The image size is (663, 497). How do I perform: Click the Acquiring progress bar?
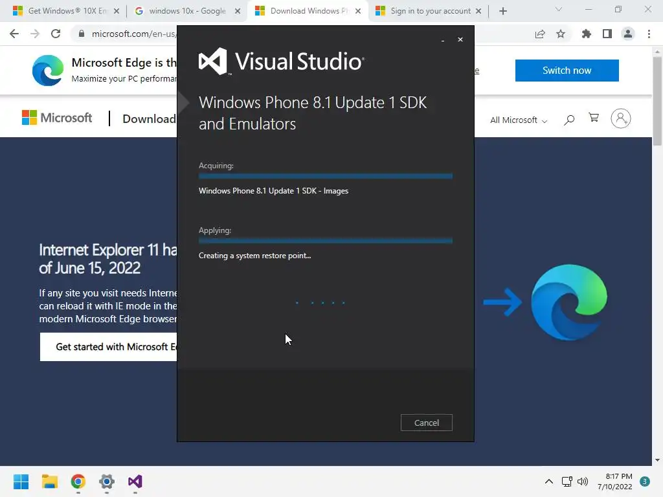(x=326, y=176)
